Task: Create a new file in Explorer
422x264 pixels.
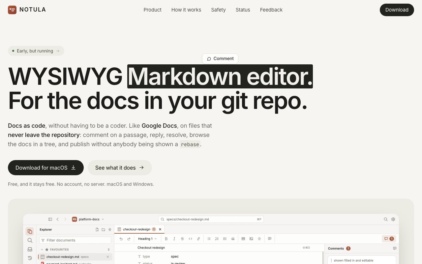Action: 97,230
